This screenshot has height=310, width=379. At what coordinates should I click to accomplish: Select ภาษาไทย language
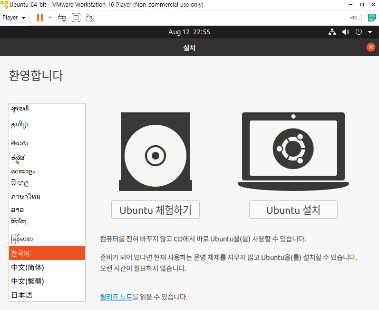point(47,197)
